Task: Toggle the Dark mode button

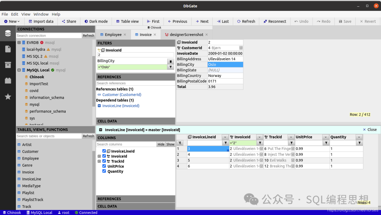Action: 96,21
